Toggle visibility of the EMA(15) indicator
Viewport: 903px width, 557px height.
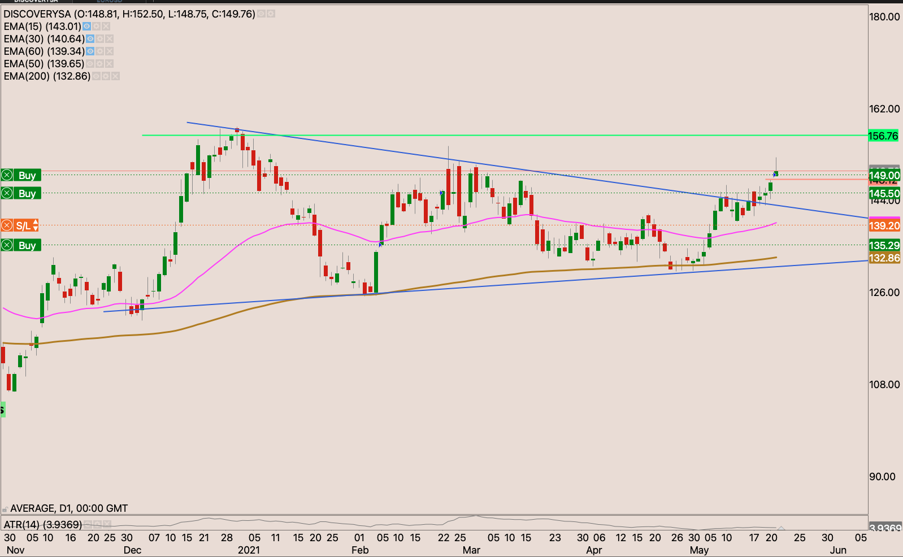(x=86, y=27)
